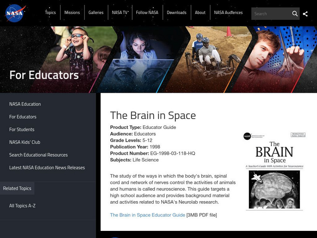Select the Related Topics tab

[17, 188]
